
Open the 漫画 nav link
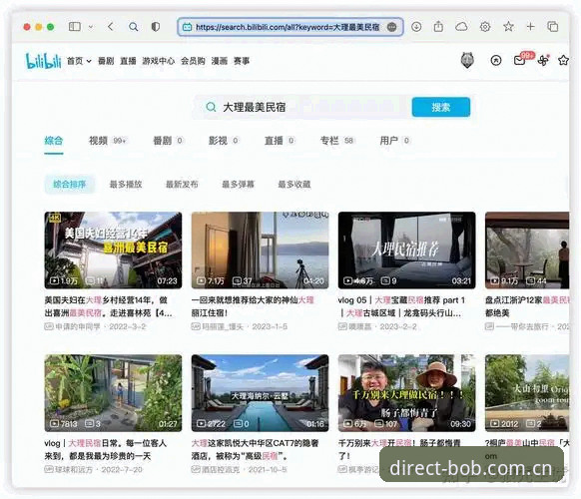[x=219, y=61]
